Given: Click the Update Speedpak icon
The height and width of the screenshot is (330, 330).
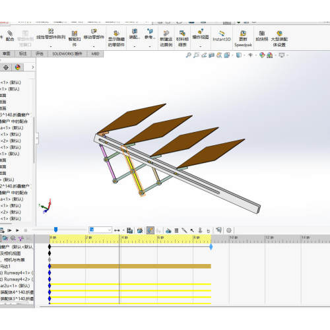Looking at the screenshot, I should (x=243, y=38).
